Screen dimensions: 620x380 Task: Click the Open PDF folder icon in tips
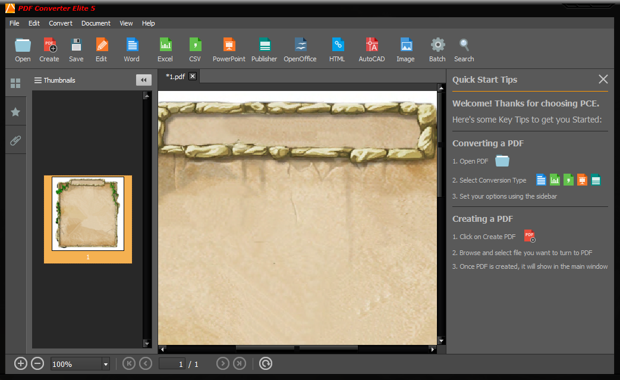tap(502, 161)
